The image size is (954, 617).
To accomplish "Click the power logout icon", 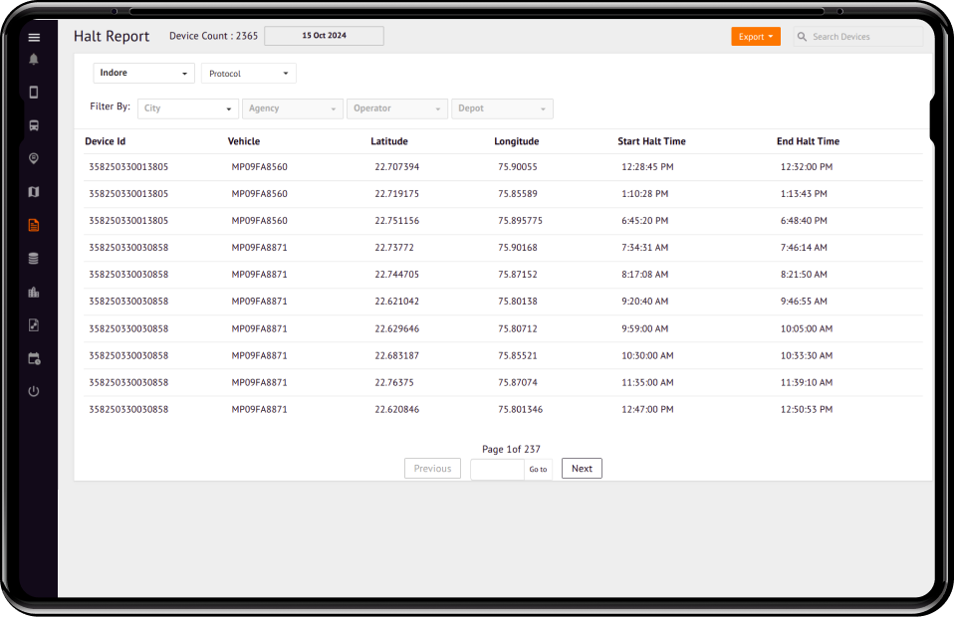I will pyautogui.click(x=34, y=391).
